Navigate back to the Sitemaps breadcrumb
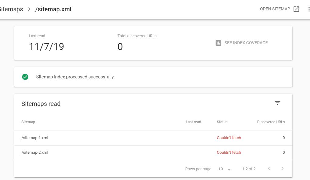The image size is (310, 180). point(11,9)
